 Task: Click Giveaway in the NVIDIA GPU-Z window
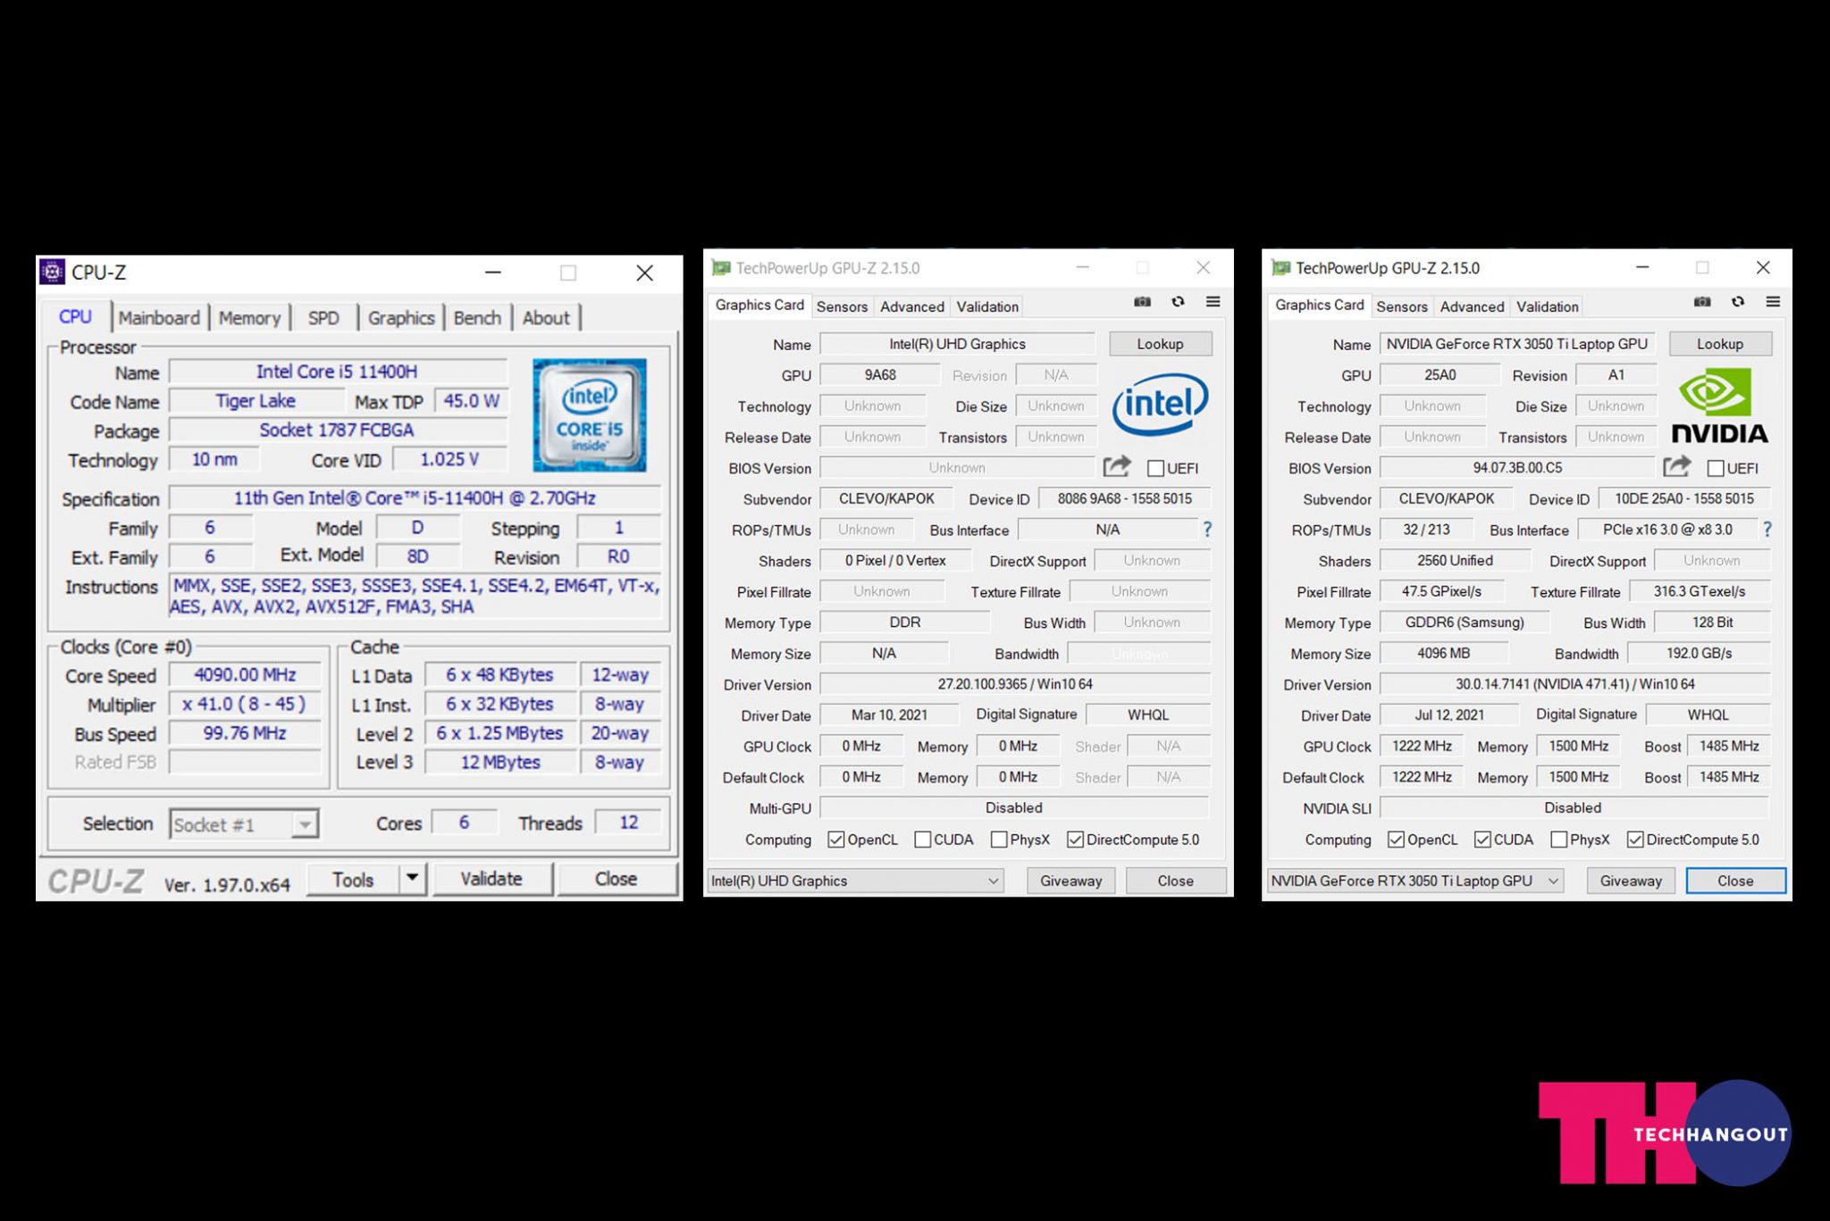coord(1631,881)
